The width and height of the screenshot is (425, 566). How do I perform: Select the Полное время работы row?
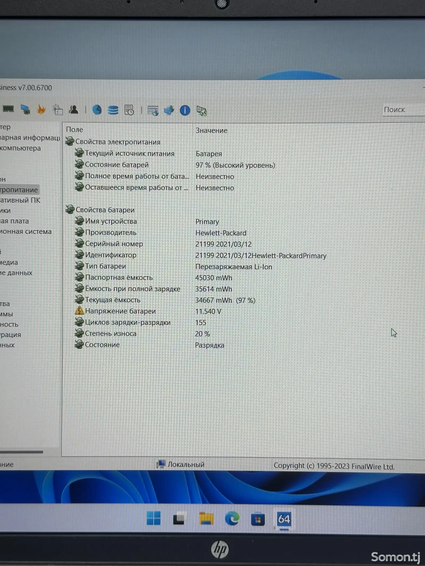[x=137, y=176]
